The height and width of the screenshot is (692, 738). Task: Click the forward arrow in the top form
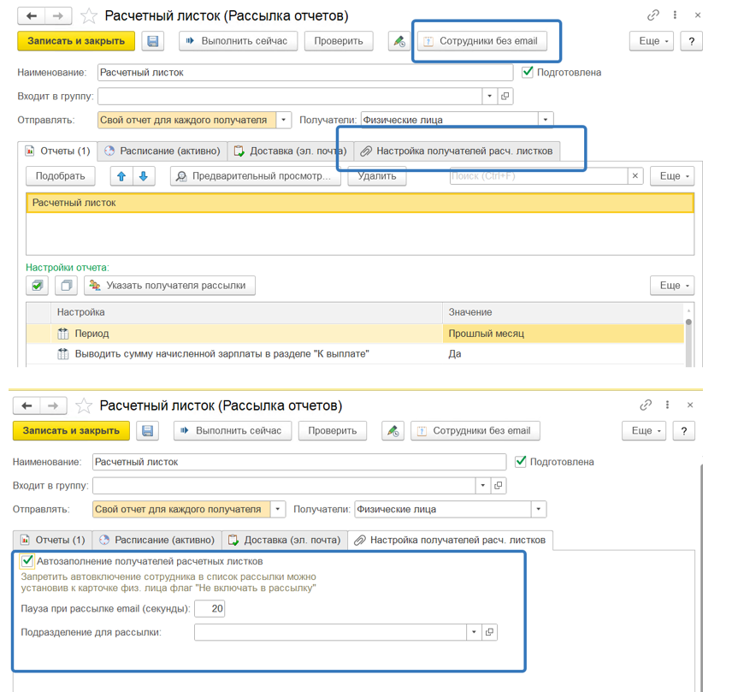point(58,16)
